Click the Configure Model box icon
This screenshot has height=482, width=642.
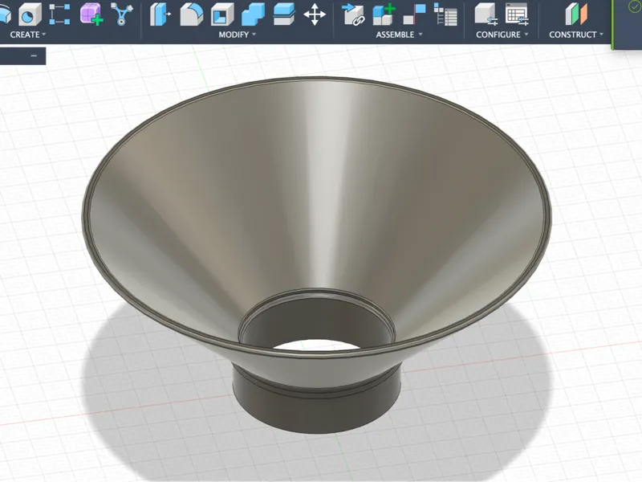[486, 14]
